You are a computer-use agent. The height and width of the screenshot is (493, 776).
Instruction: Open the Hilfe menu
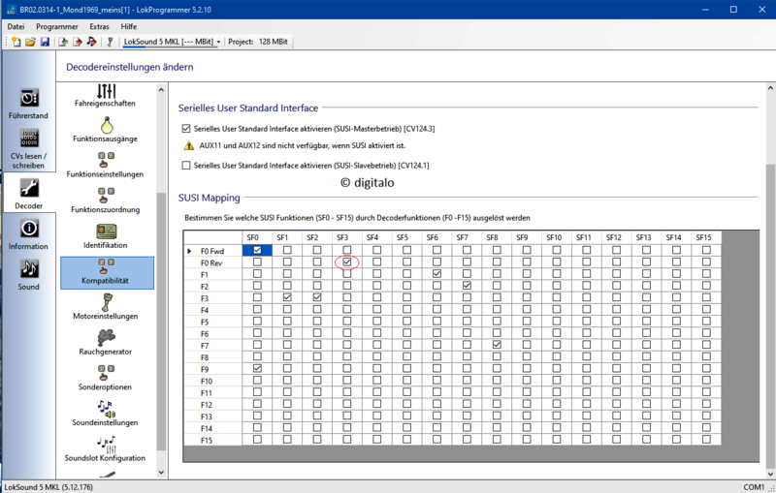[x=129, y=27]
